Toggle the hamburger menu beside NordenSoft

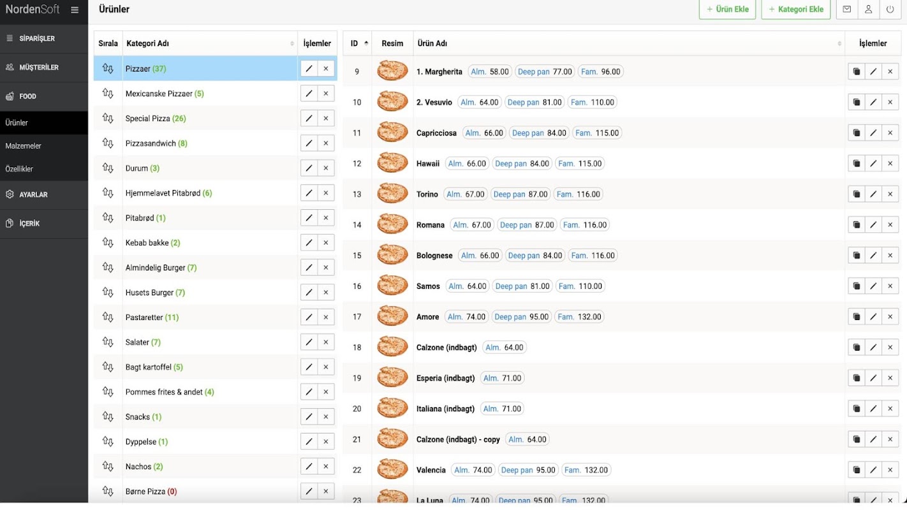(x=75, y=10)
